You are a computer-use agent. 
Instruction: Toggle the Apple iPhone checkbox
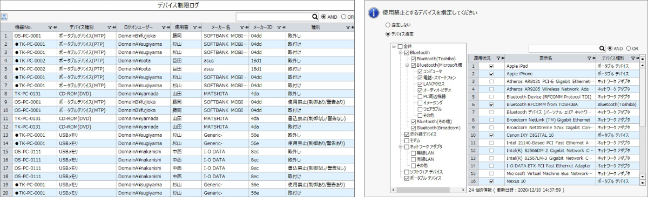491,73
